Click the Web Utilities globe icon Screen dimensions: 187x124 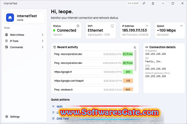click(6, 35)
